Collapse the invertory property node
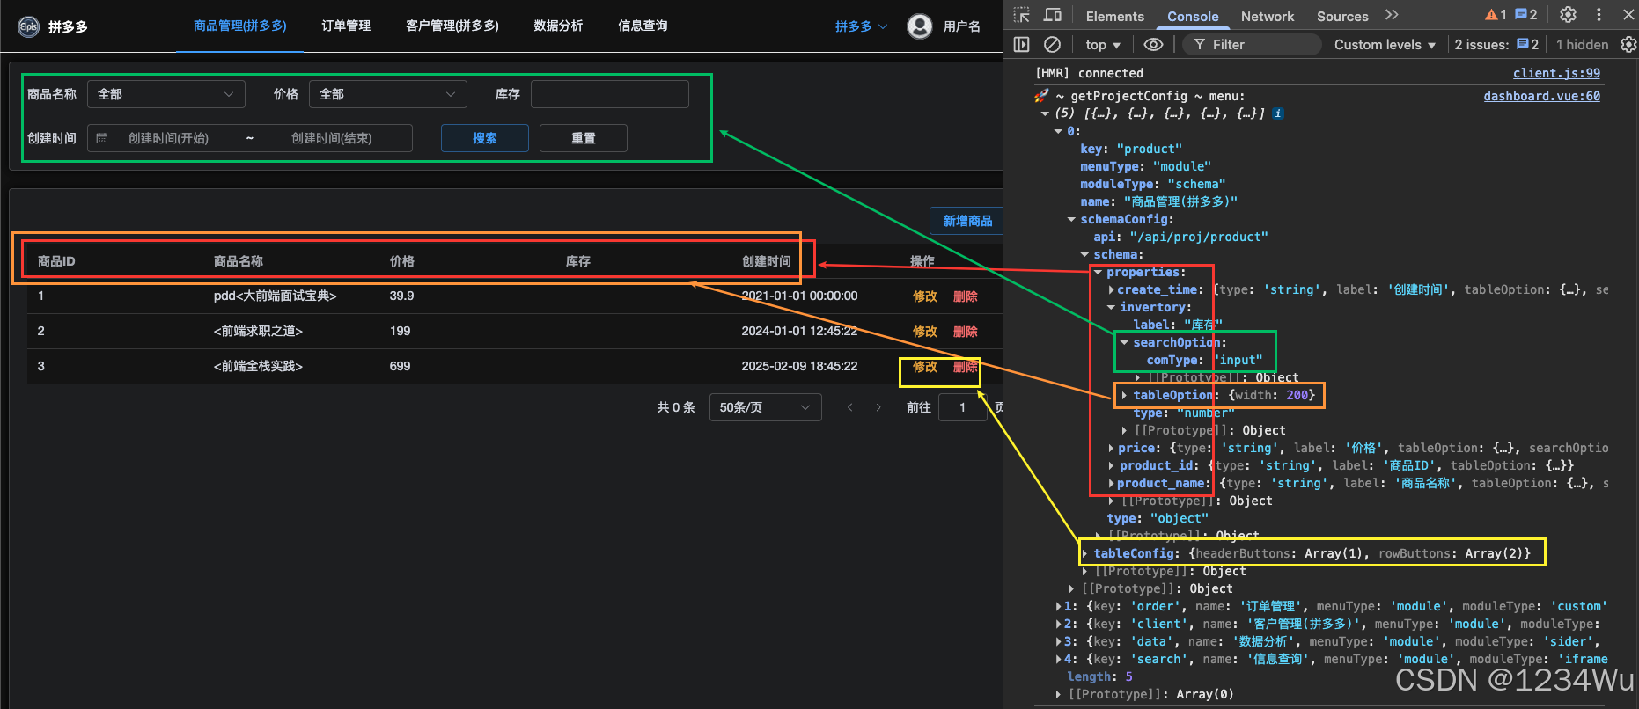 tap(1112, 307)
